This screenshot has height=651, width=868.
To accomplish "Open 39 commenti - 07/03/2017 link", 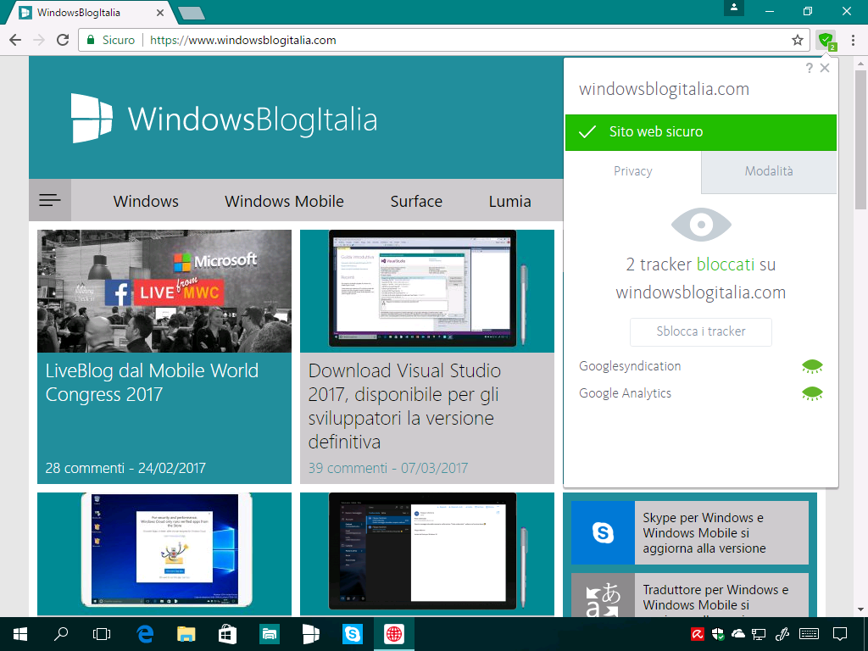I will pos(388,468).
